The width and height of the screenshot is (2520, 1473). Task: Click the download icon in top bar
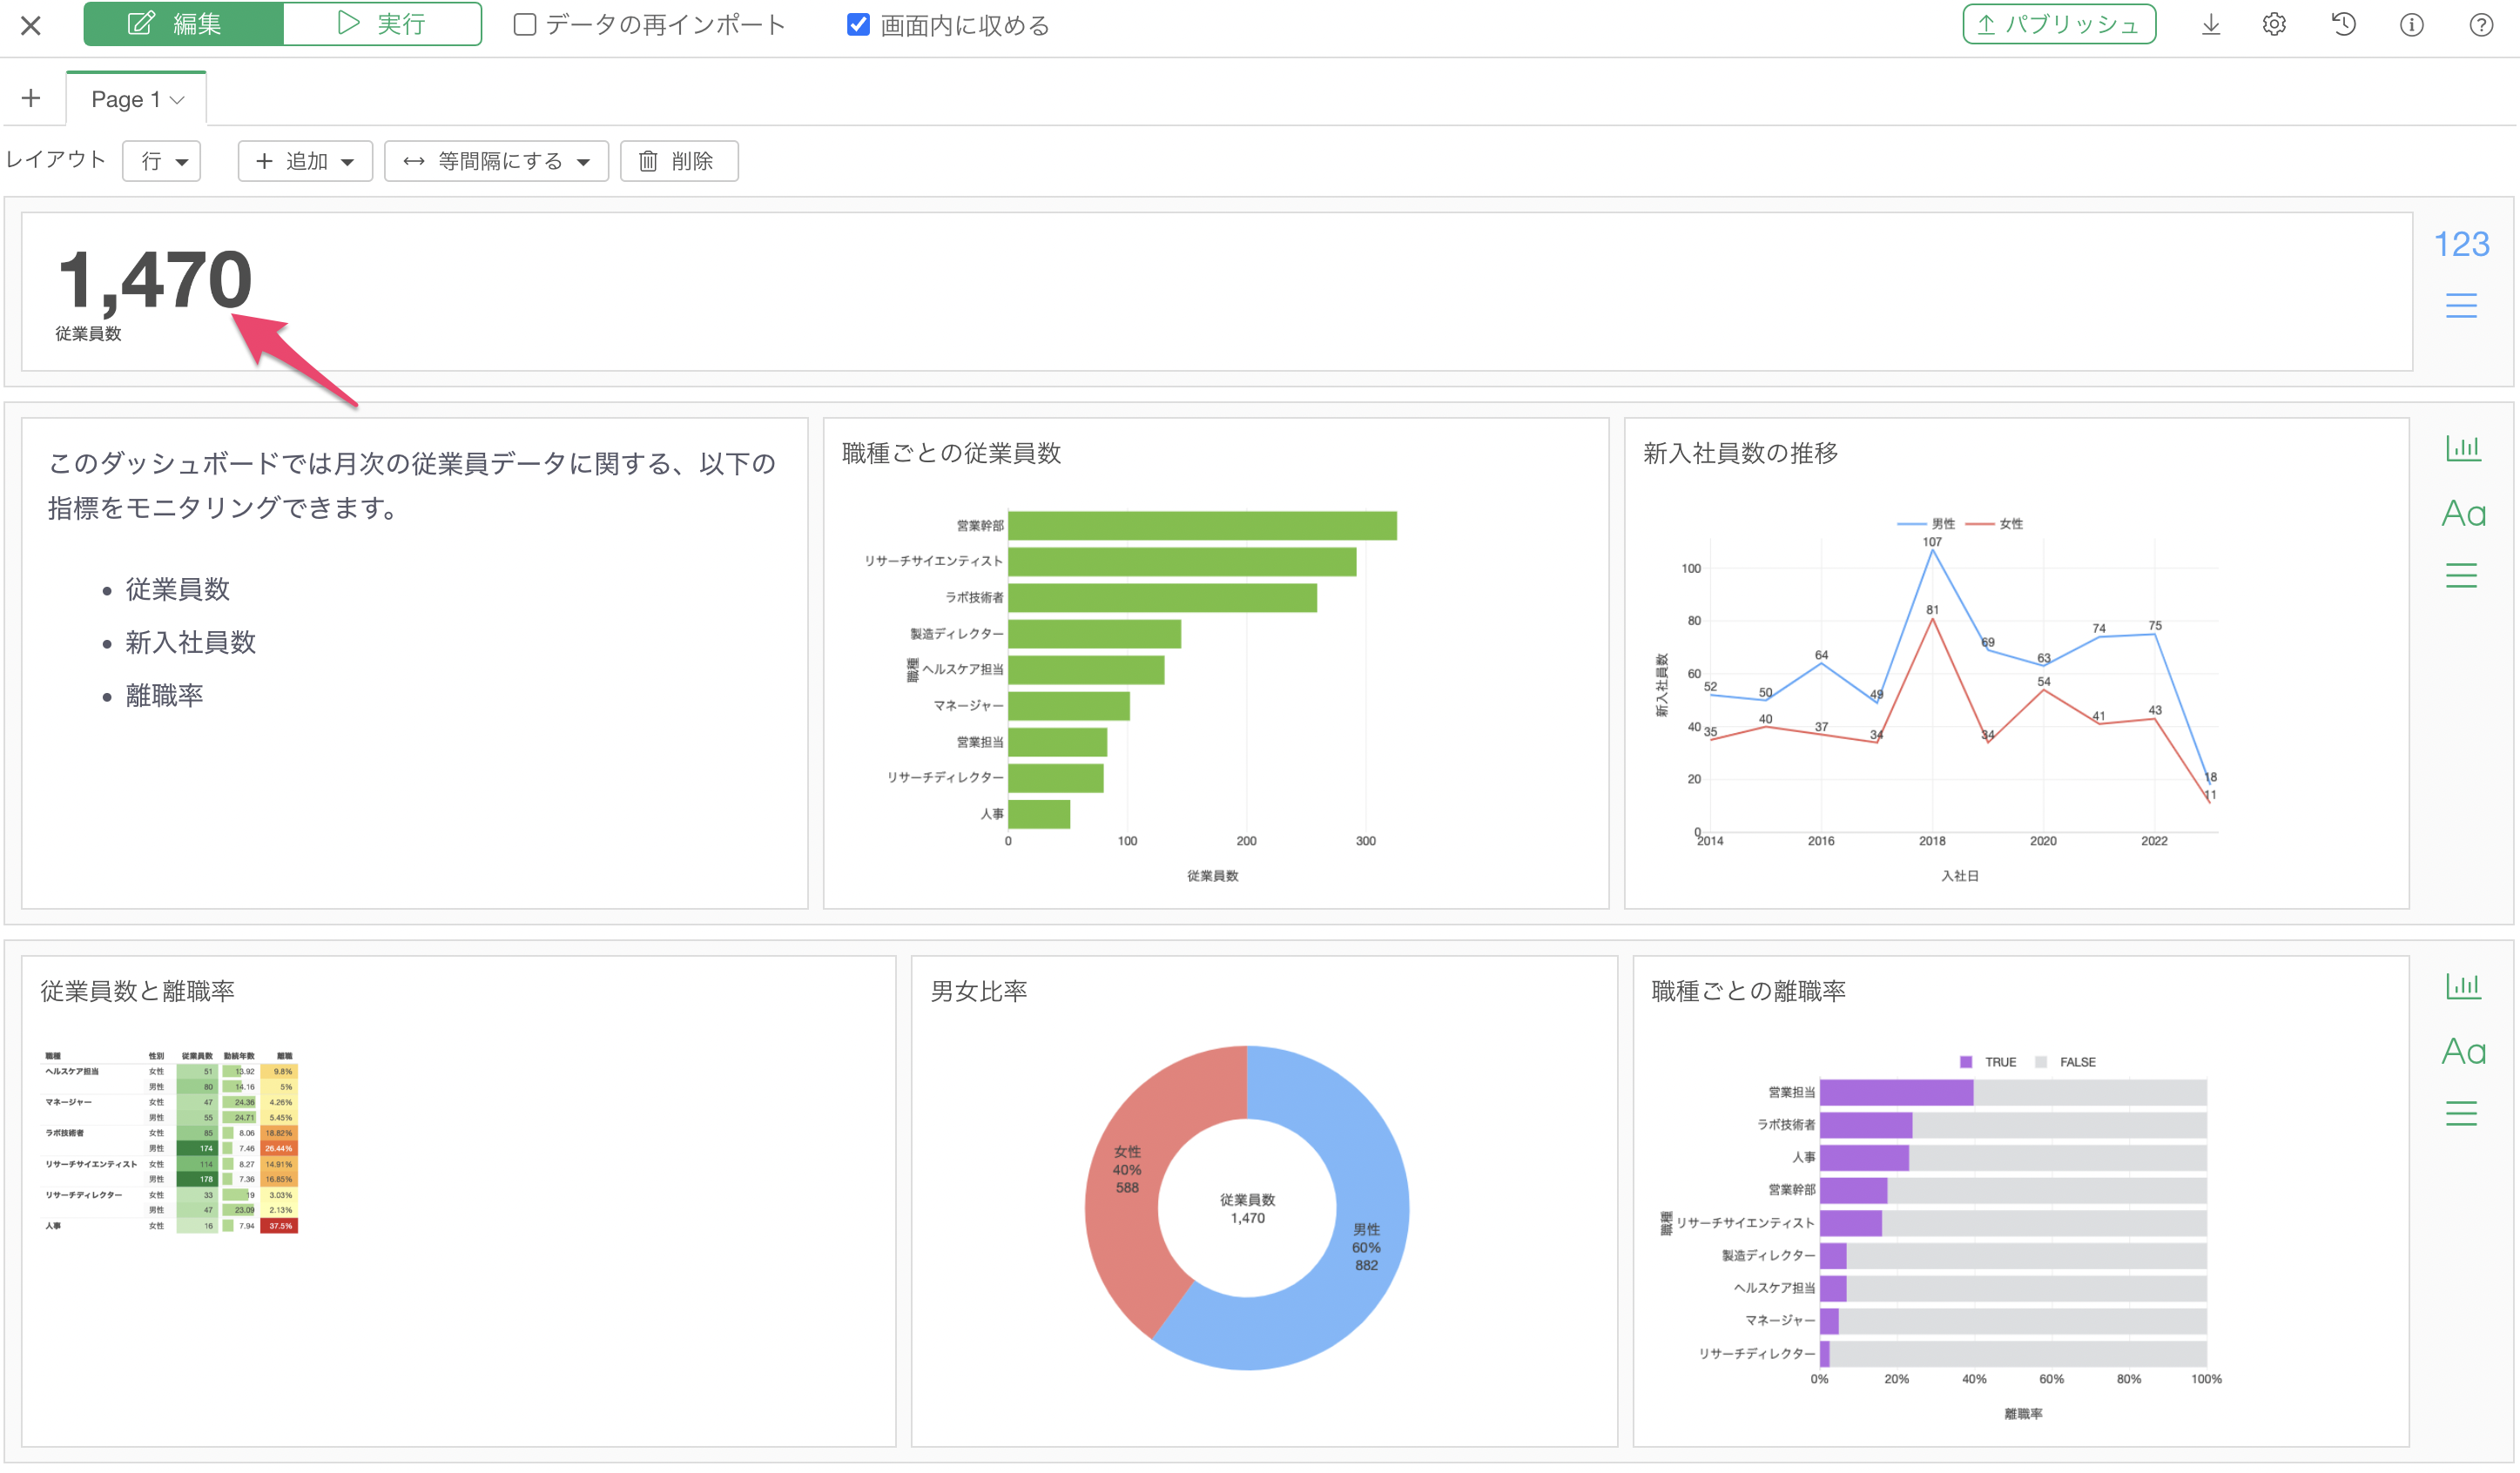click(2211, 24)
